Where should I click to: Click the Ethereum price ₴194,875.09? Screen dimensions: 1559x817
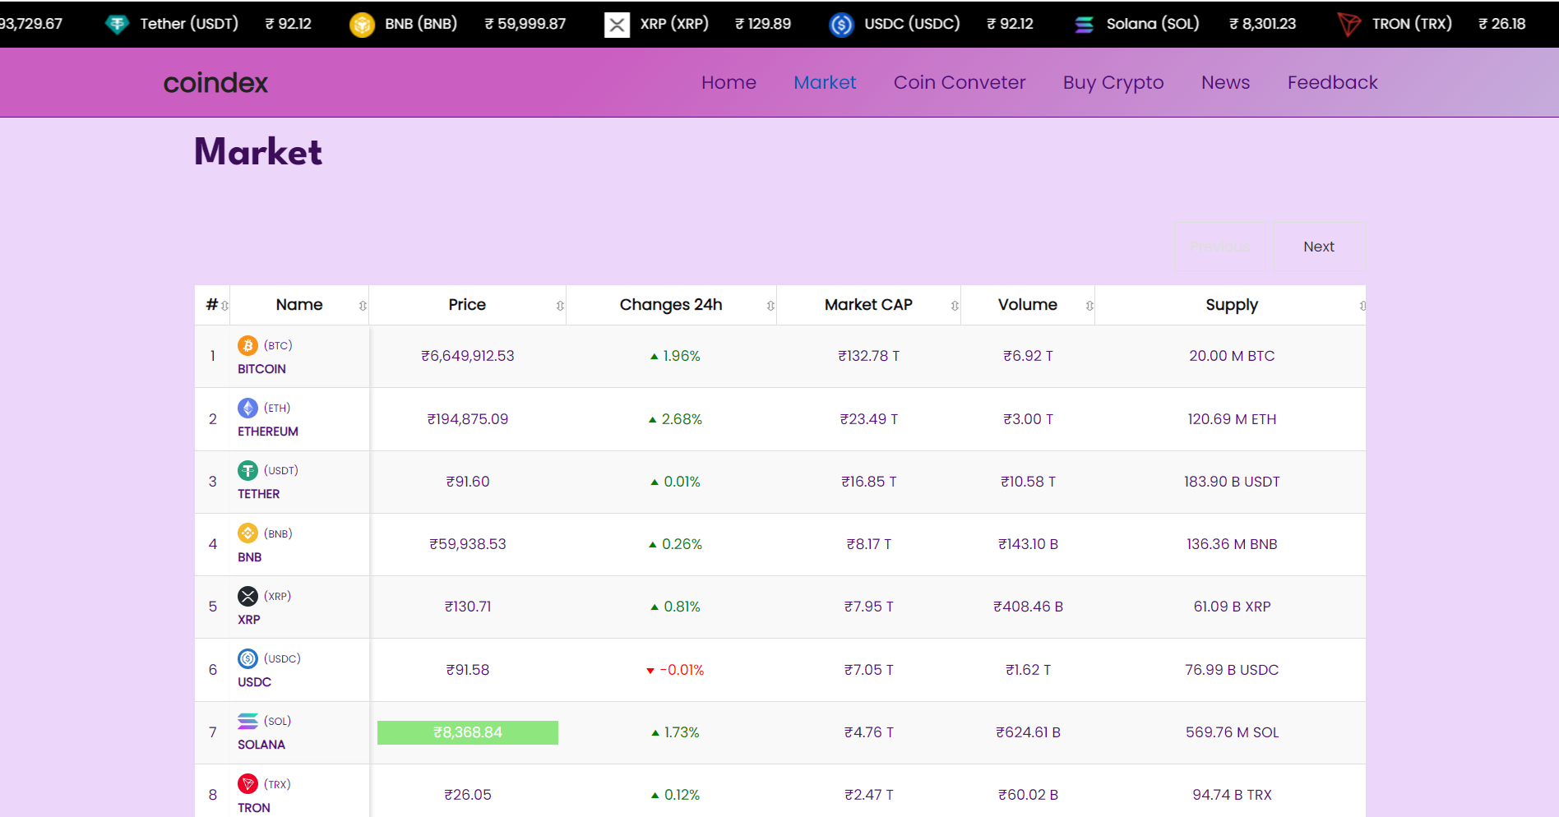(468, 419)
